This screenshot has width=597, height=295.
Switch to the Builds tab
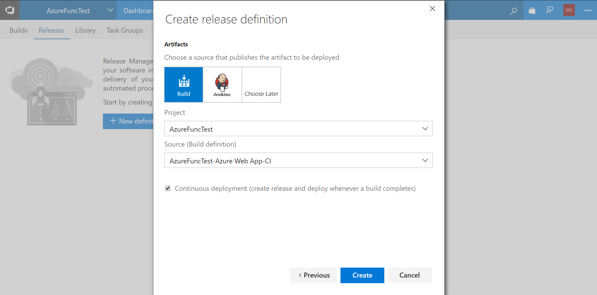[18, 30]
